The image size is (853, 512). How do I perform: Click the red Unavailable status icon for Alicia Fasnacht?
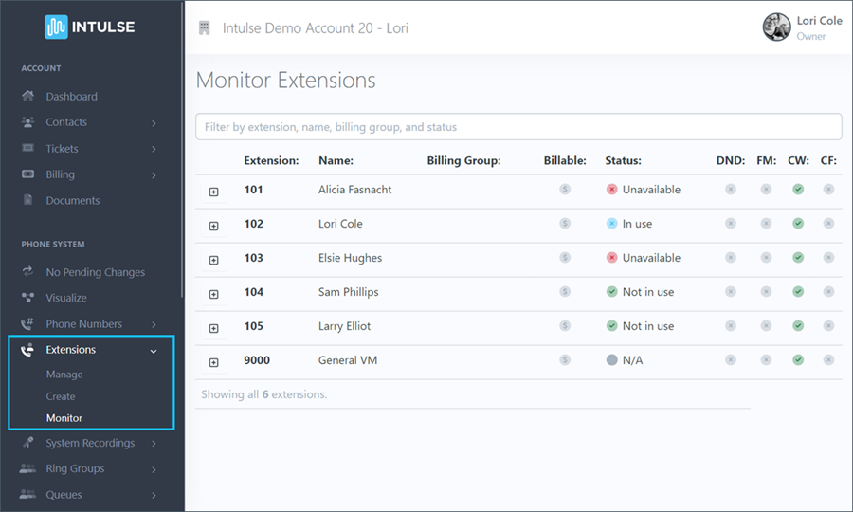point(612,190)
